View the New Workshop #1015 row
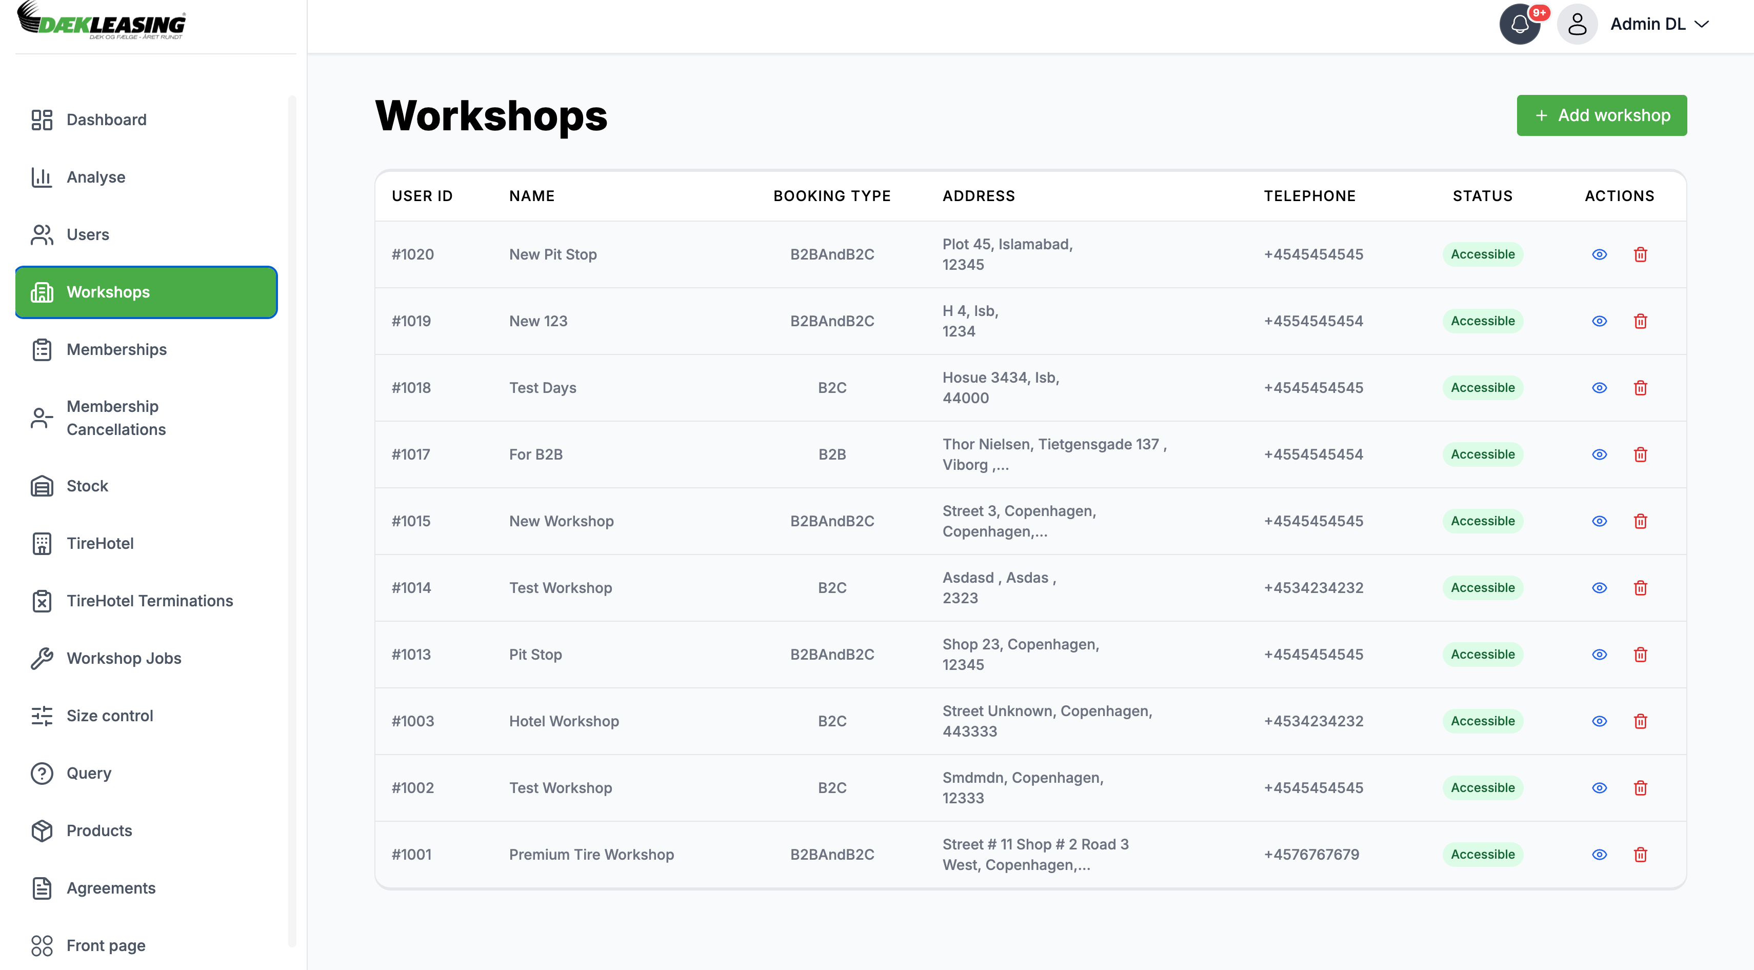 point(1600,521)
